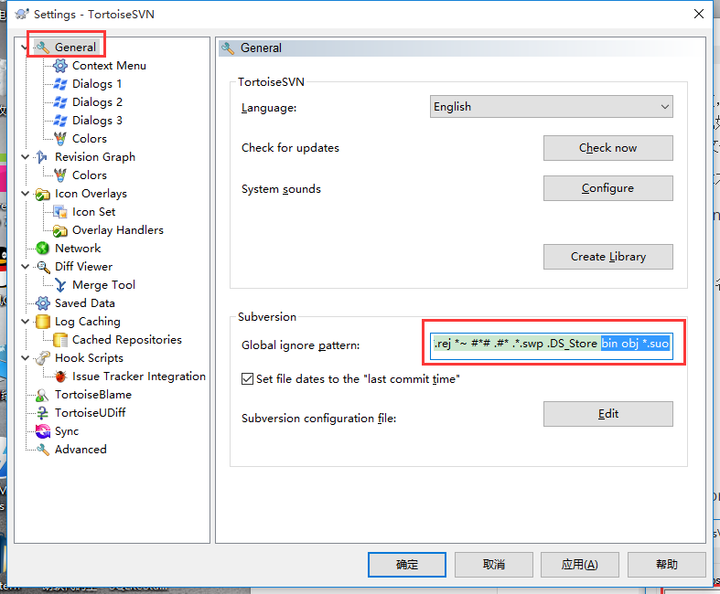This screenshot has width=720, height=594.
Task: Collapse the Hook Scripts node
Action: point(25,358)
